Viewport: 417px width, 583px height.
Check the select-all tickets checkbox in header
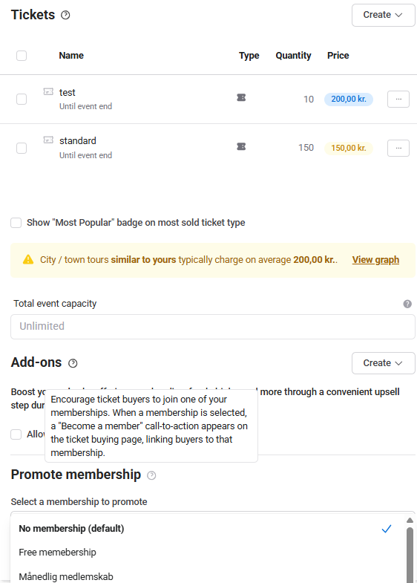[22, 56]
